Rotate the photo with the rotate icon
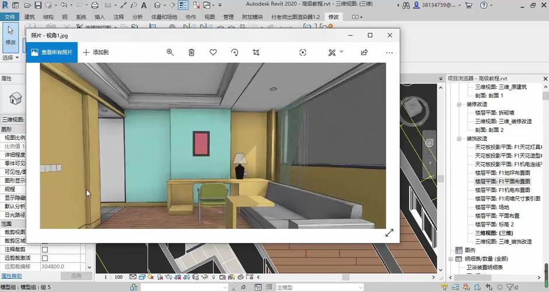The height and width of the screenshot is (292, 549). point(235,53)
